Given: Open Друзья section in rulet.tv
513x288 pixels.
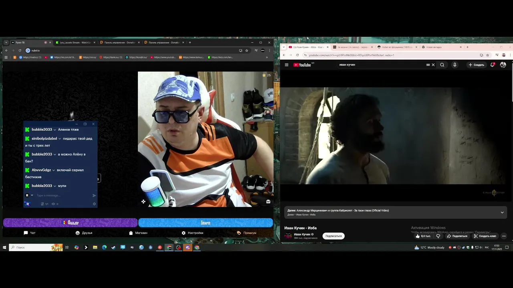Looking at the screenshot, I should click(x=84, y=233).
